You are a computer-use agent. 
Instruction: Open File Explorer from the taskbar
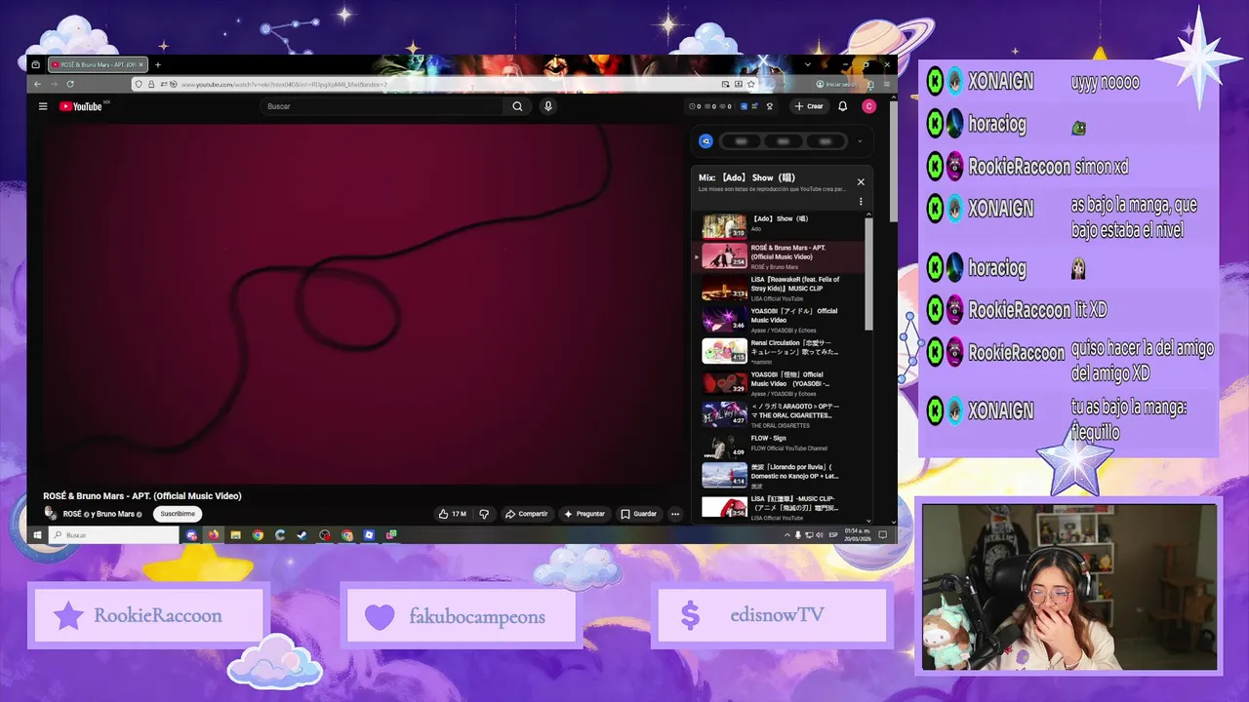click(x=235, y=534)
